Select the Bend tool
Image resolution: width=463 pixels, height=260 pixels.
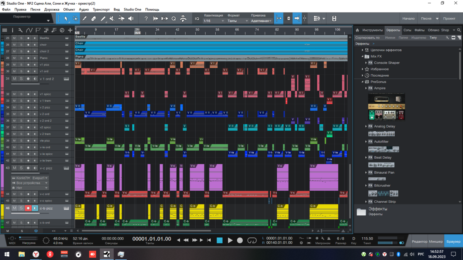coord(122,18)
